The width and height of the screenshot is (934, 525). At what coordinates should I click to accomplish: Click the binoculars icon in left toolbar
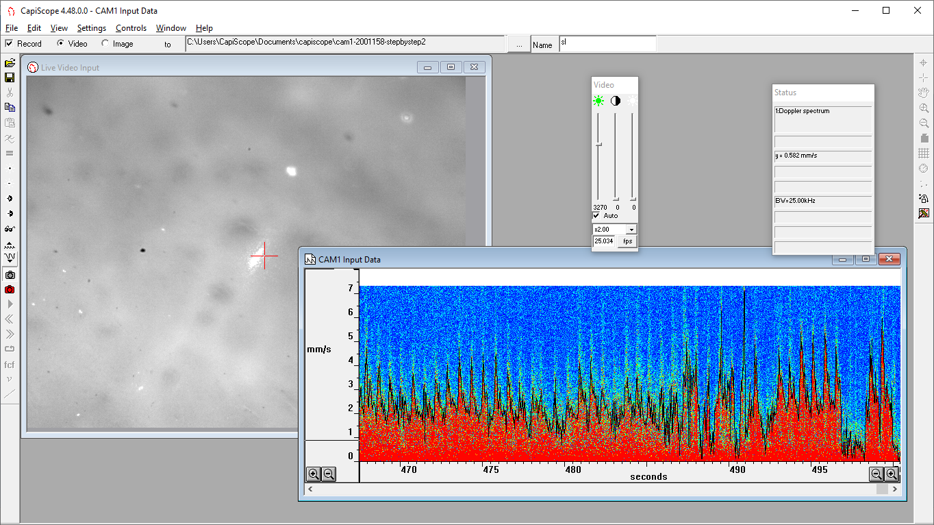tap(10, 228)
